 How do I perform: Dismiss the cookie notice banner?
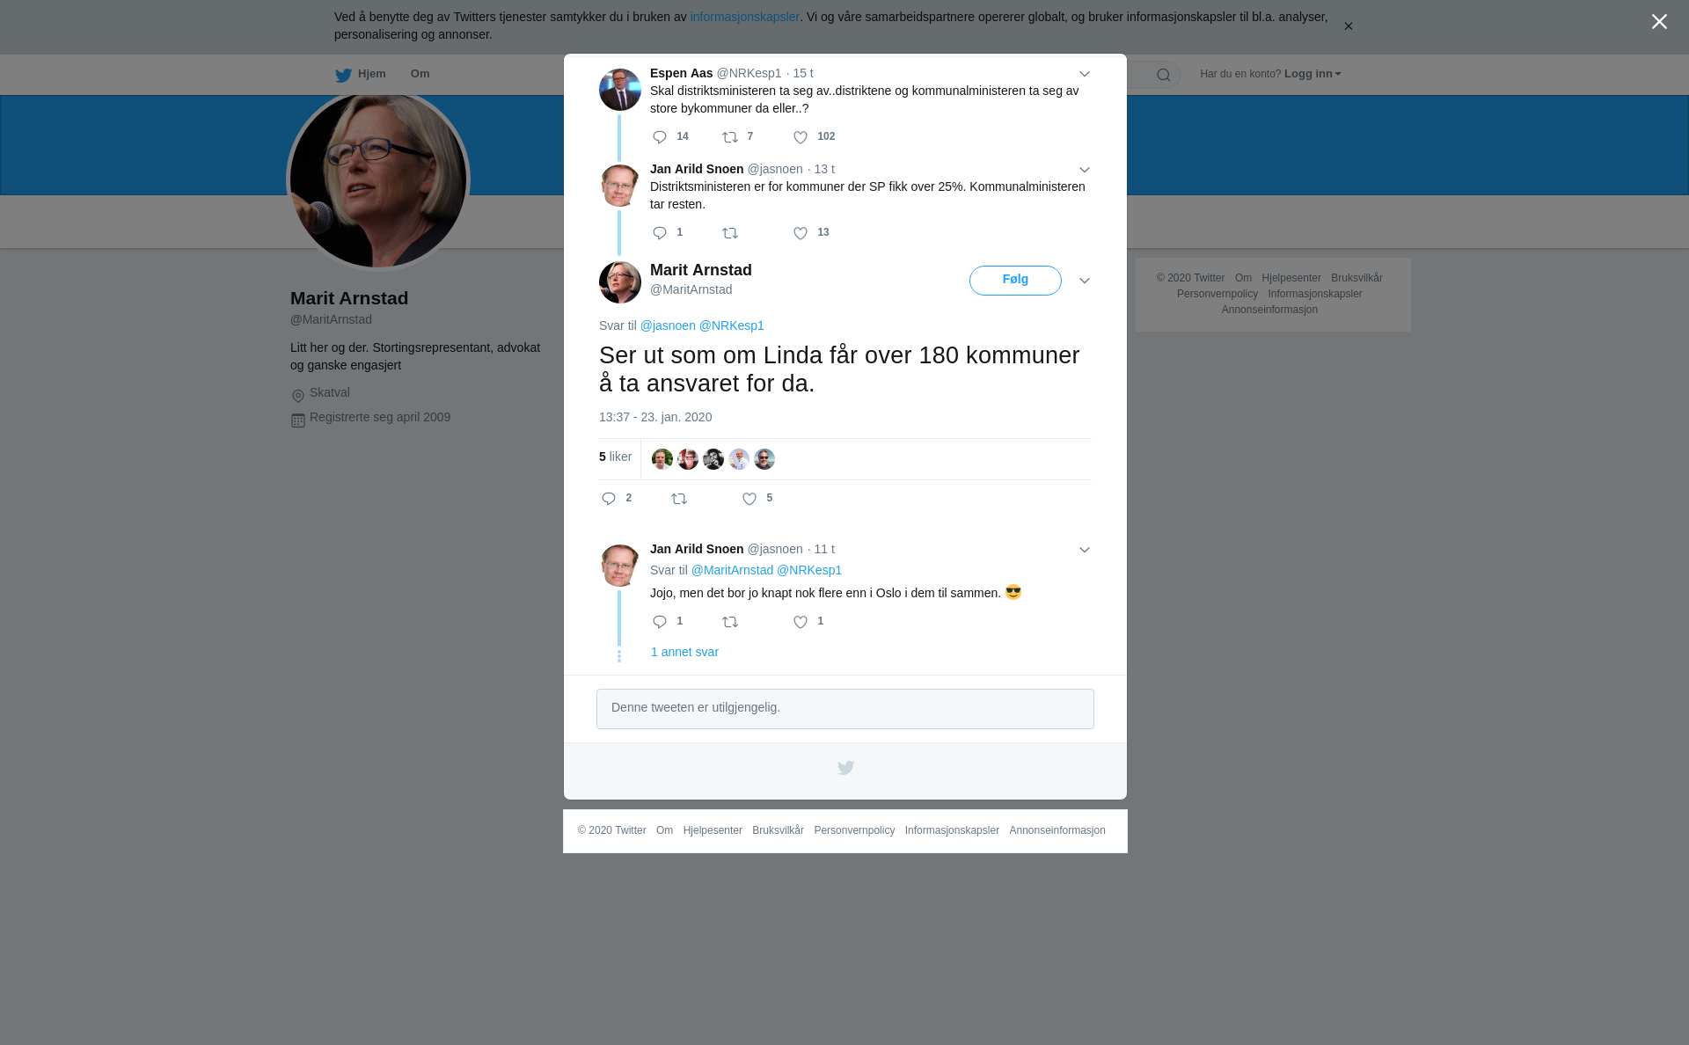(1348, 26)
